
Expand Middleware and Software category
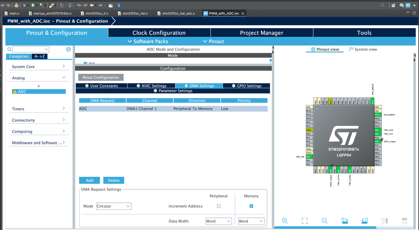[39, 143]
